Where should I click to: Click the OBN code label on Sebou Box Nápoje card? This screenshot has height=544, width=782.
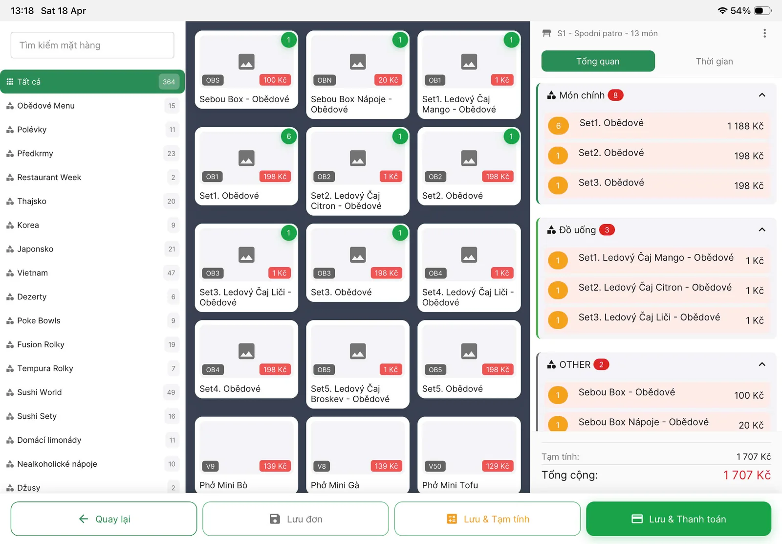click(325, 80)
